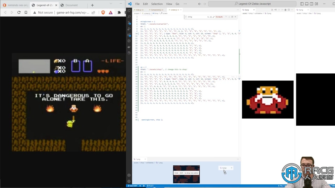Open more actions for the bottom editor group
This screenshot has height=188, width=335.
pyautogui.click(x=238, y=159)
